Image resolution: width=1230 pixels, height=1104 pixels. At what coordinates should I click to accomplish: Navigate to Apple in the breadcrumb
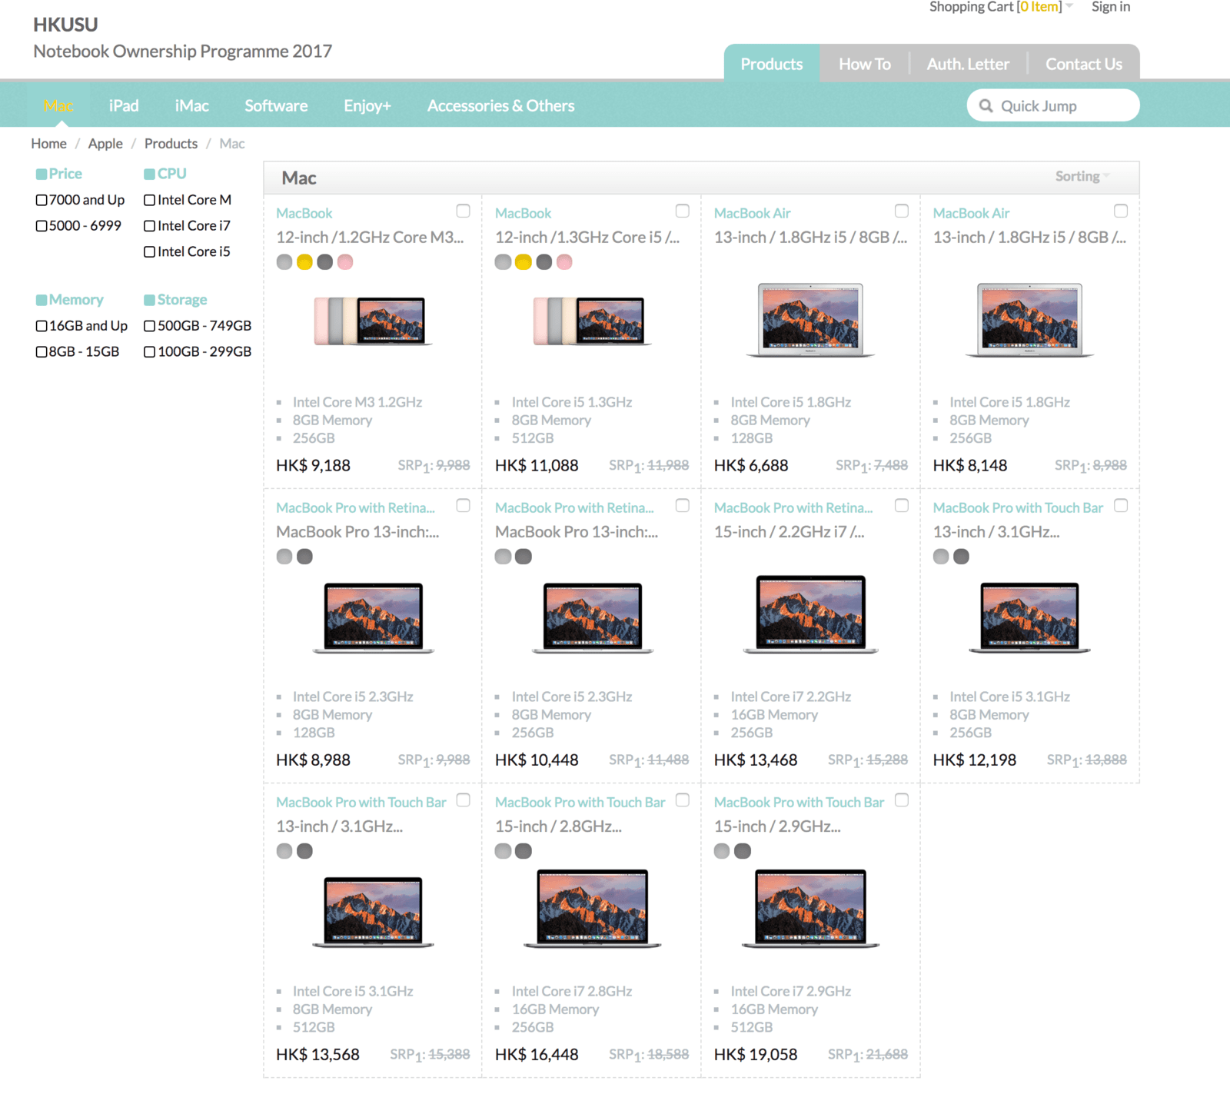point(105,144)
